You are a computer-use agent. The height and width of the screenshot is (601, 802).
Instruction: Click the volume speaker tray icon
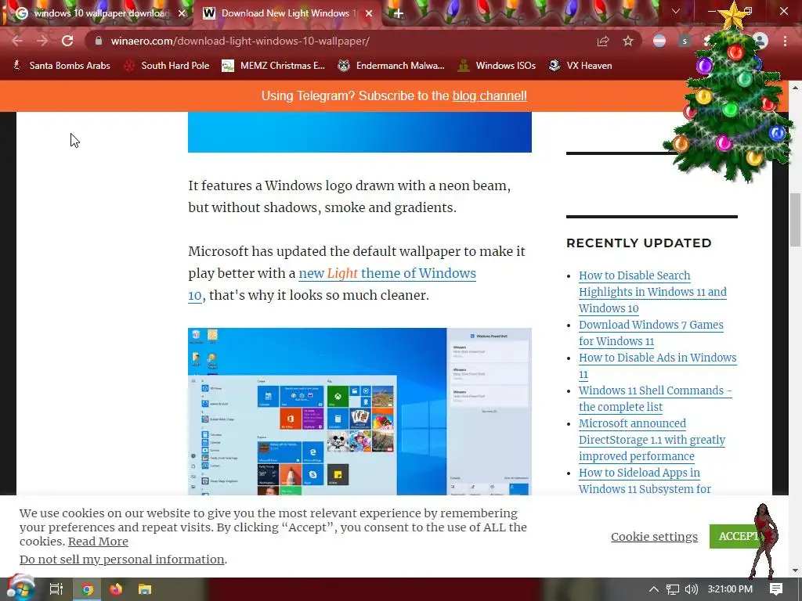click(x=691, y=589)
